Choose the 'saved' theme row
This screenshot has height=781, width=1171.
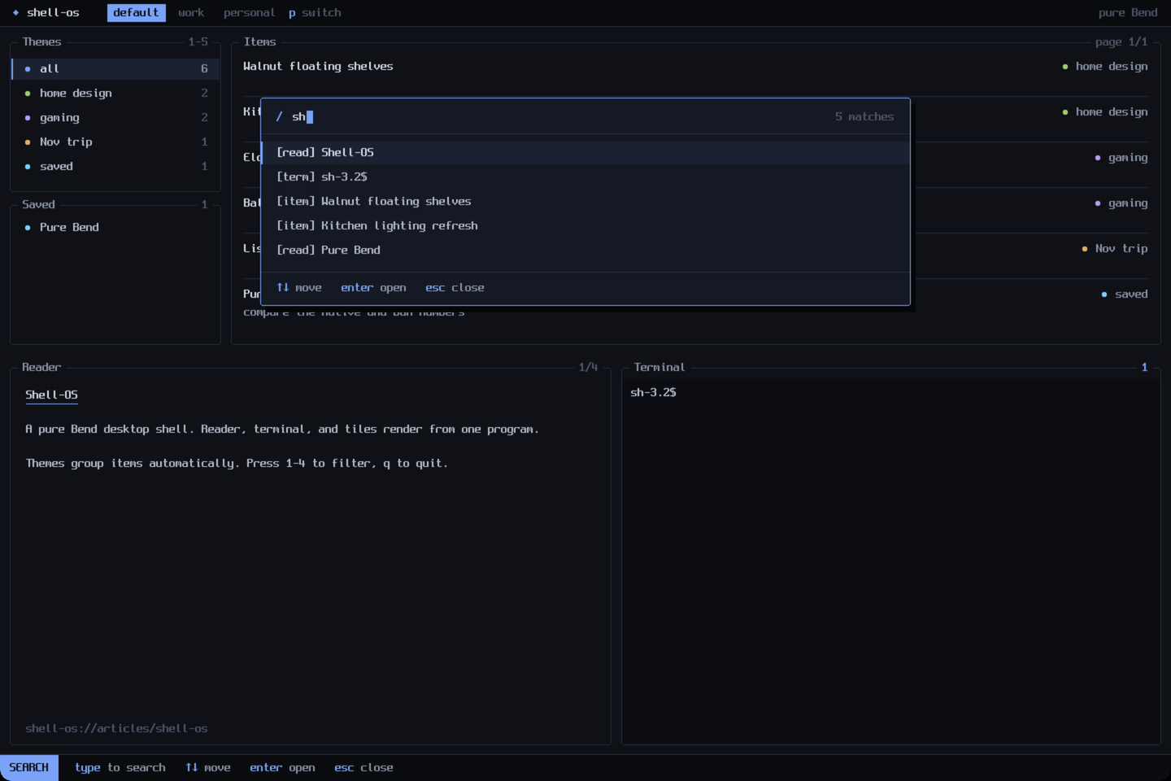pyautogui.click(x=115, y=166)
